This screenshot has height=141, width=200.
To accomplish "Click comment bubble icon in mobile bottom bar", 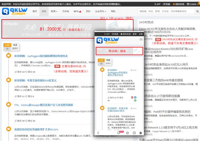I will coord(119,133).
